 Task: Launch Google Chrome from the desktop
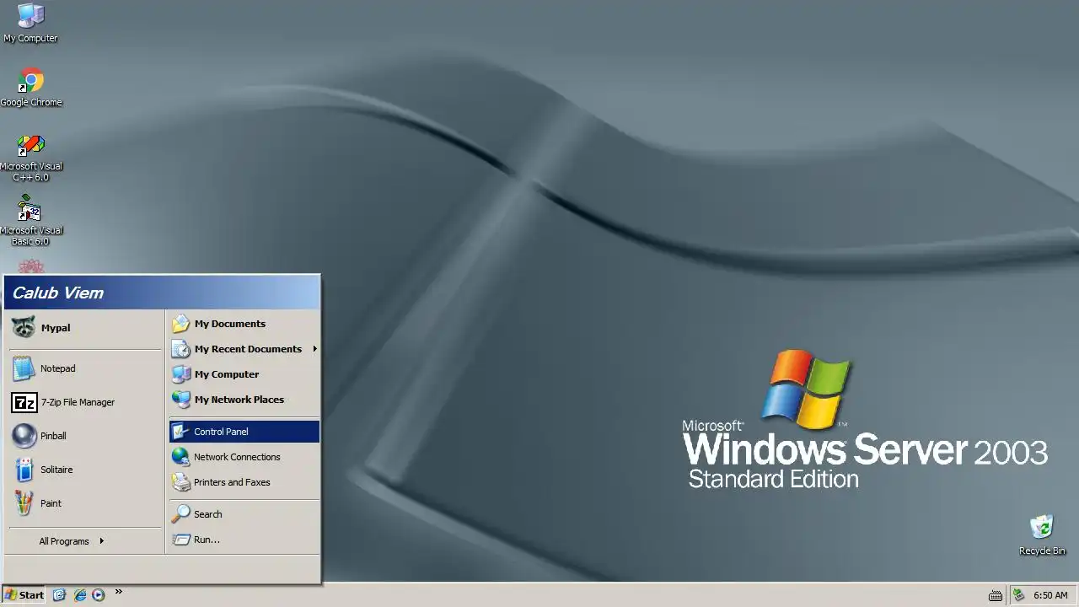pyautogui.click(x=31, y=87)
